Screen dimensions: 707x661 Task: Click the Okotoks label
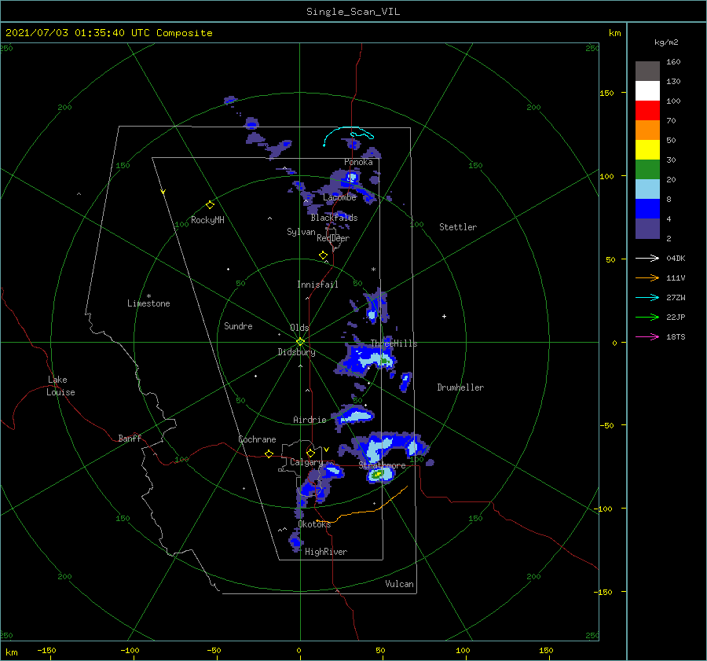pyautogui.click(x=314, y=524)
